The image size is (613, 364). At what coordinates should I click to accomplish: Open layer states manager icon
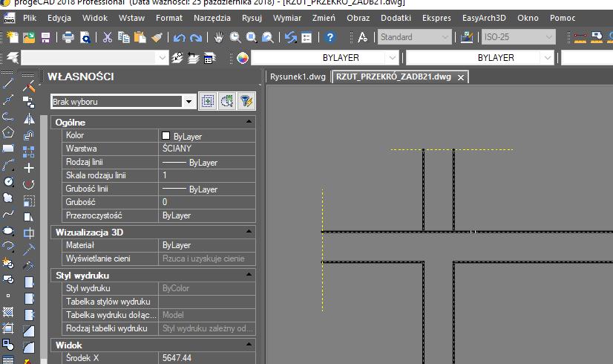coord(209,58)
